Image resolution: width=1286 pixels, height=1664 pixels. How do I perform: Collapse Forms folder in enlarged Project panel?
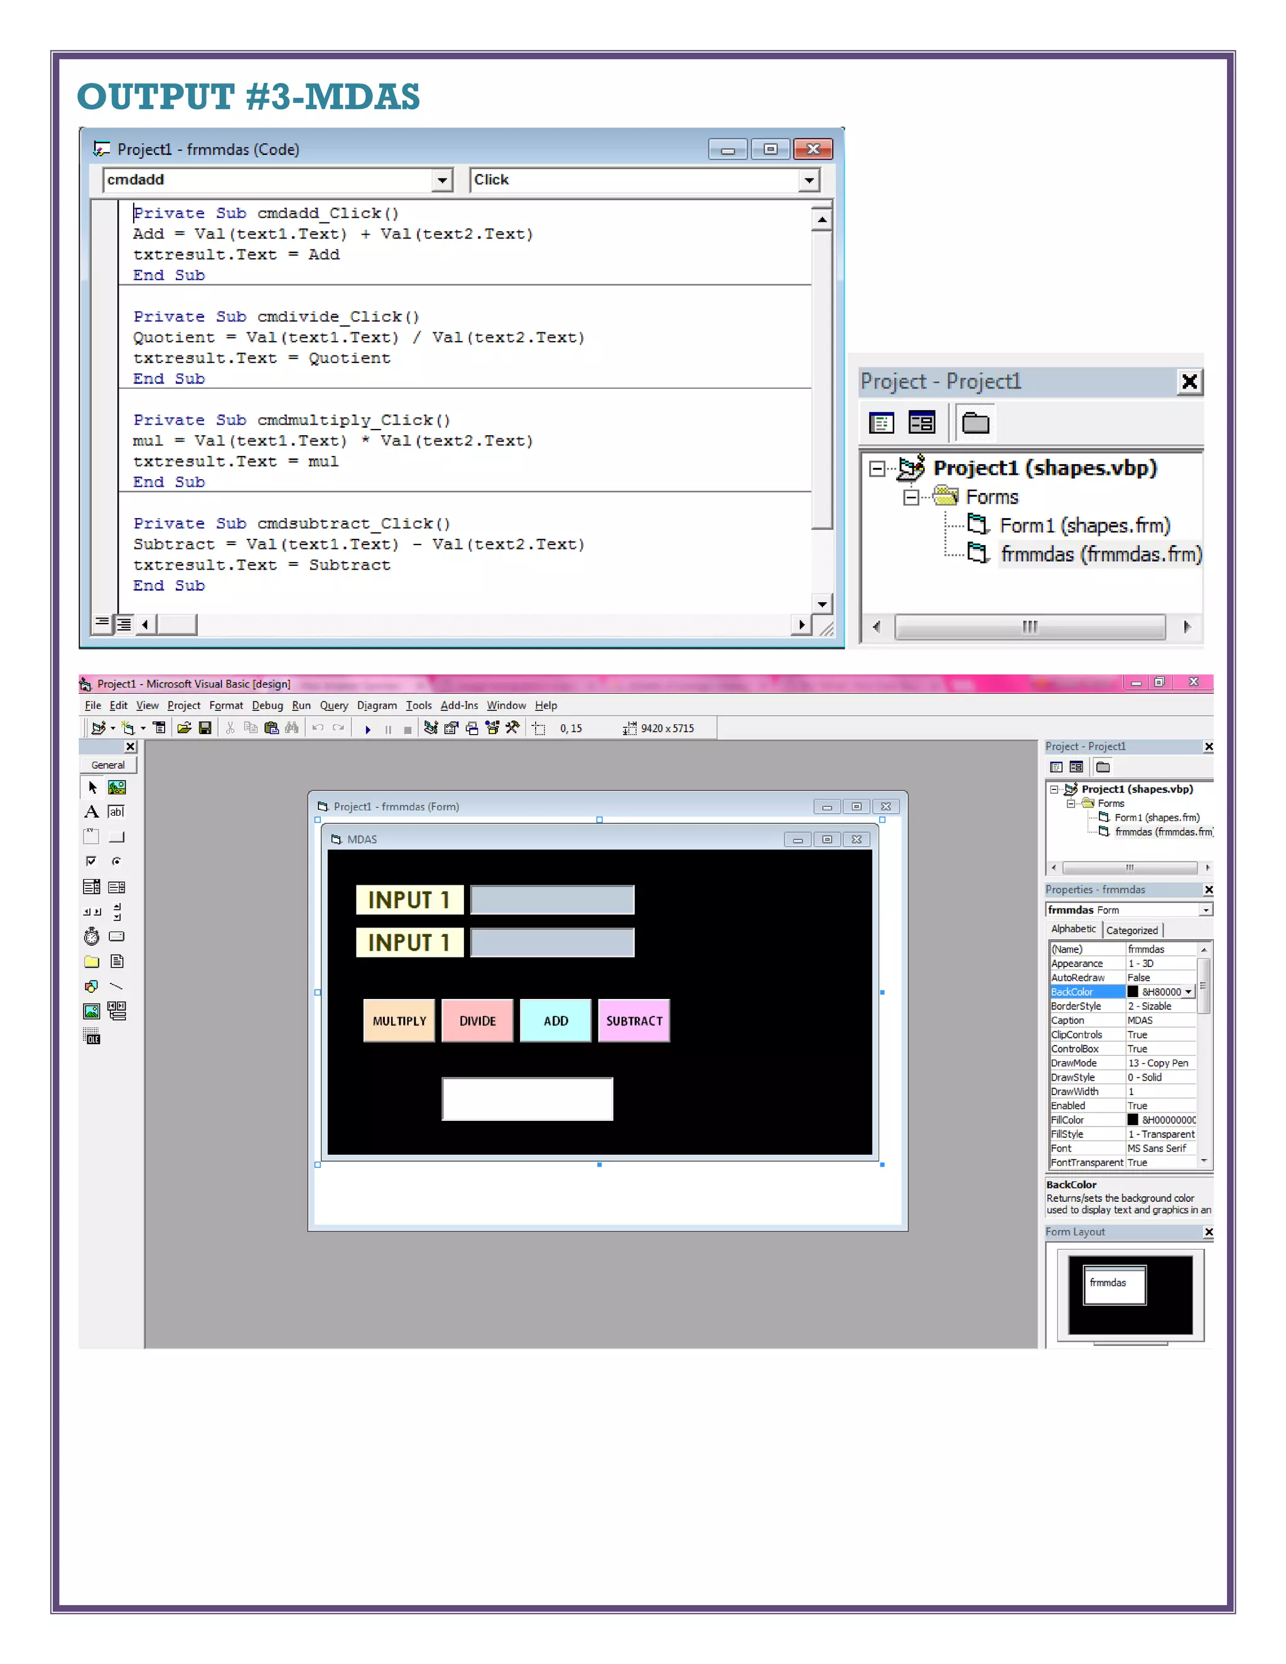pyautogui.click(x=911, y=497)
